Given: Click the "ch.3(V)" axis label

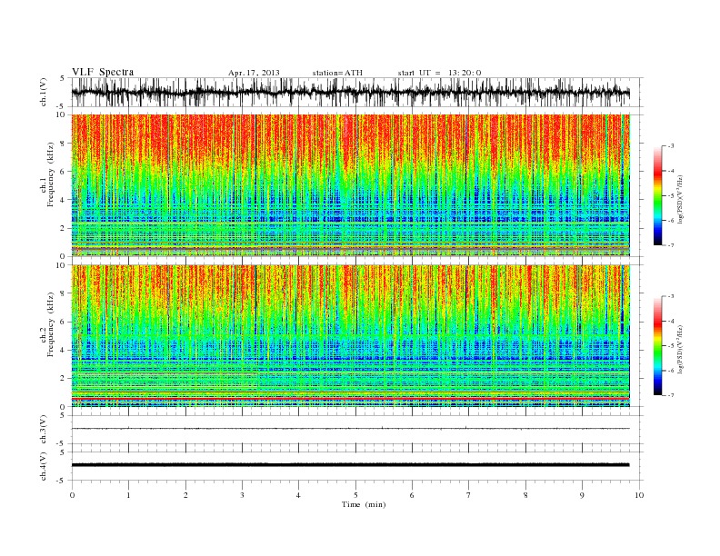Looking at the screenshot, I should (x=44, y=430).
